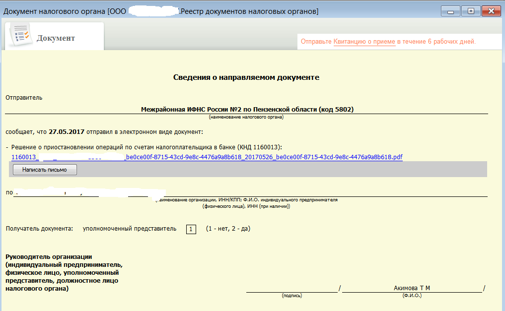Click the Руководитель организации label
This screenshot has width=505, height=311.
pyautogui.click(x=49, y=256)
